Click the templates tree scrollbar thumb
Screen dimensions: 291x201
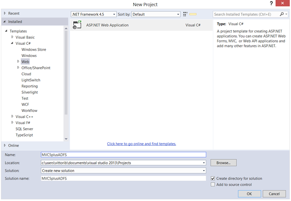[66, 72]
